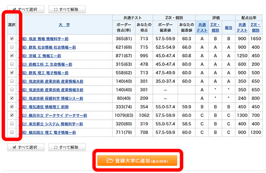This screenshot has height=173, width=266.
Task: Click the 選択 column header
Action: point(12,25)
